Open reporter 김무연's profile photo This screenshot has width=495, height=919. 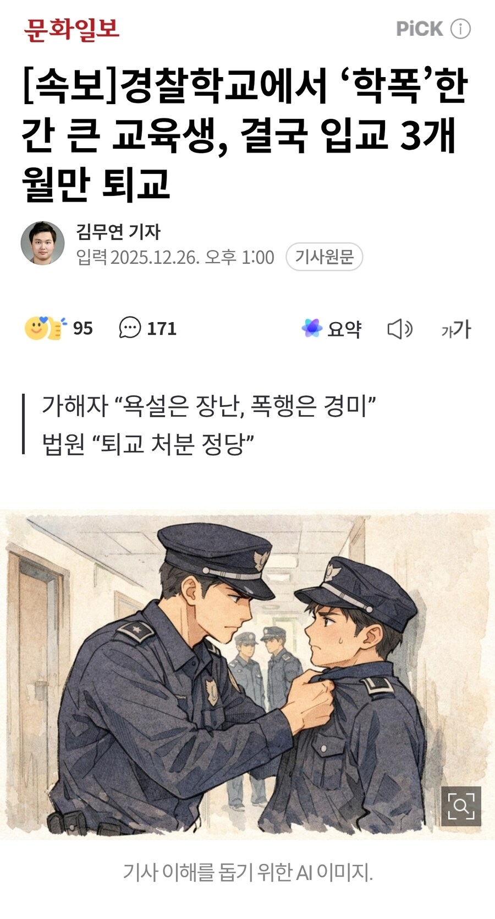pos(42,243)
